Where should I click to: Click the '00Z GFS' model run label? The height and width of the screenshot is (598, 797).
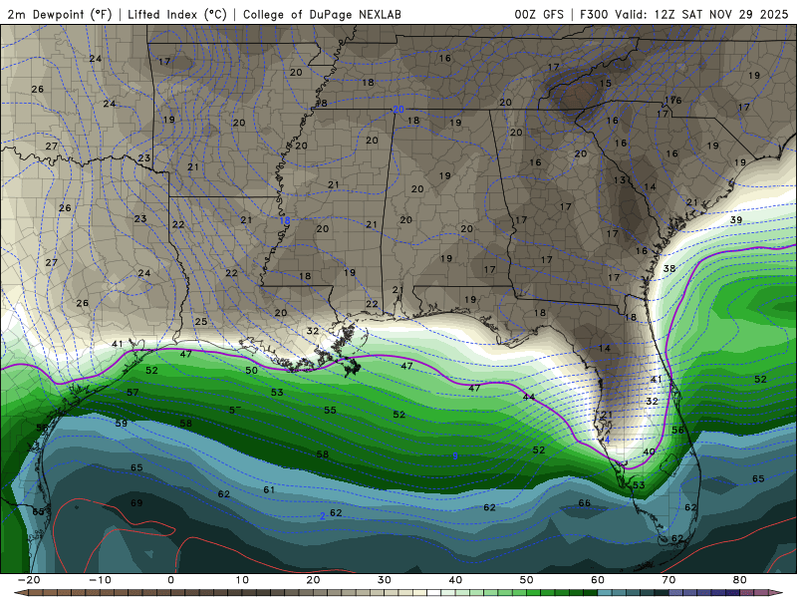539,15
